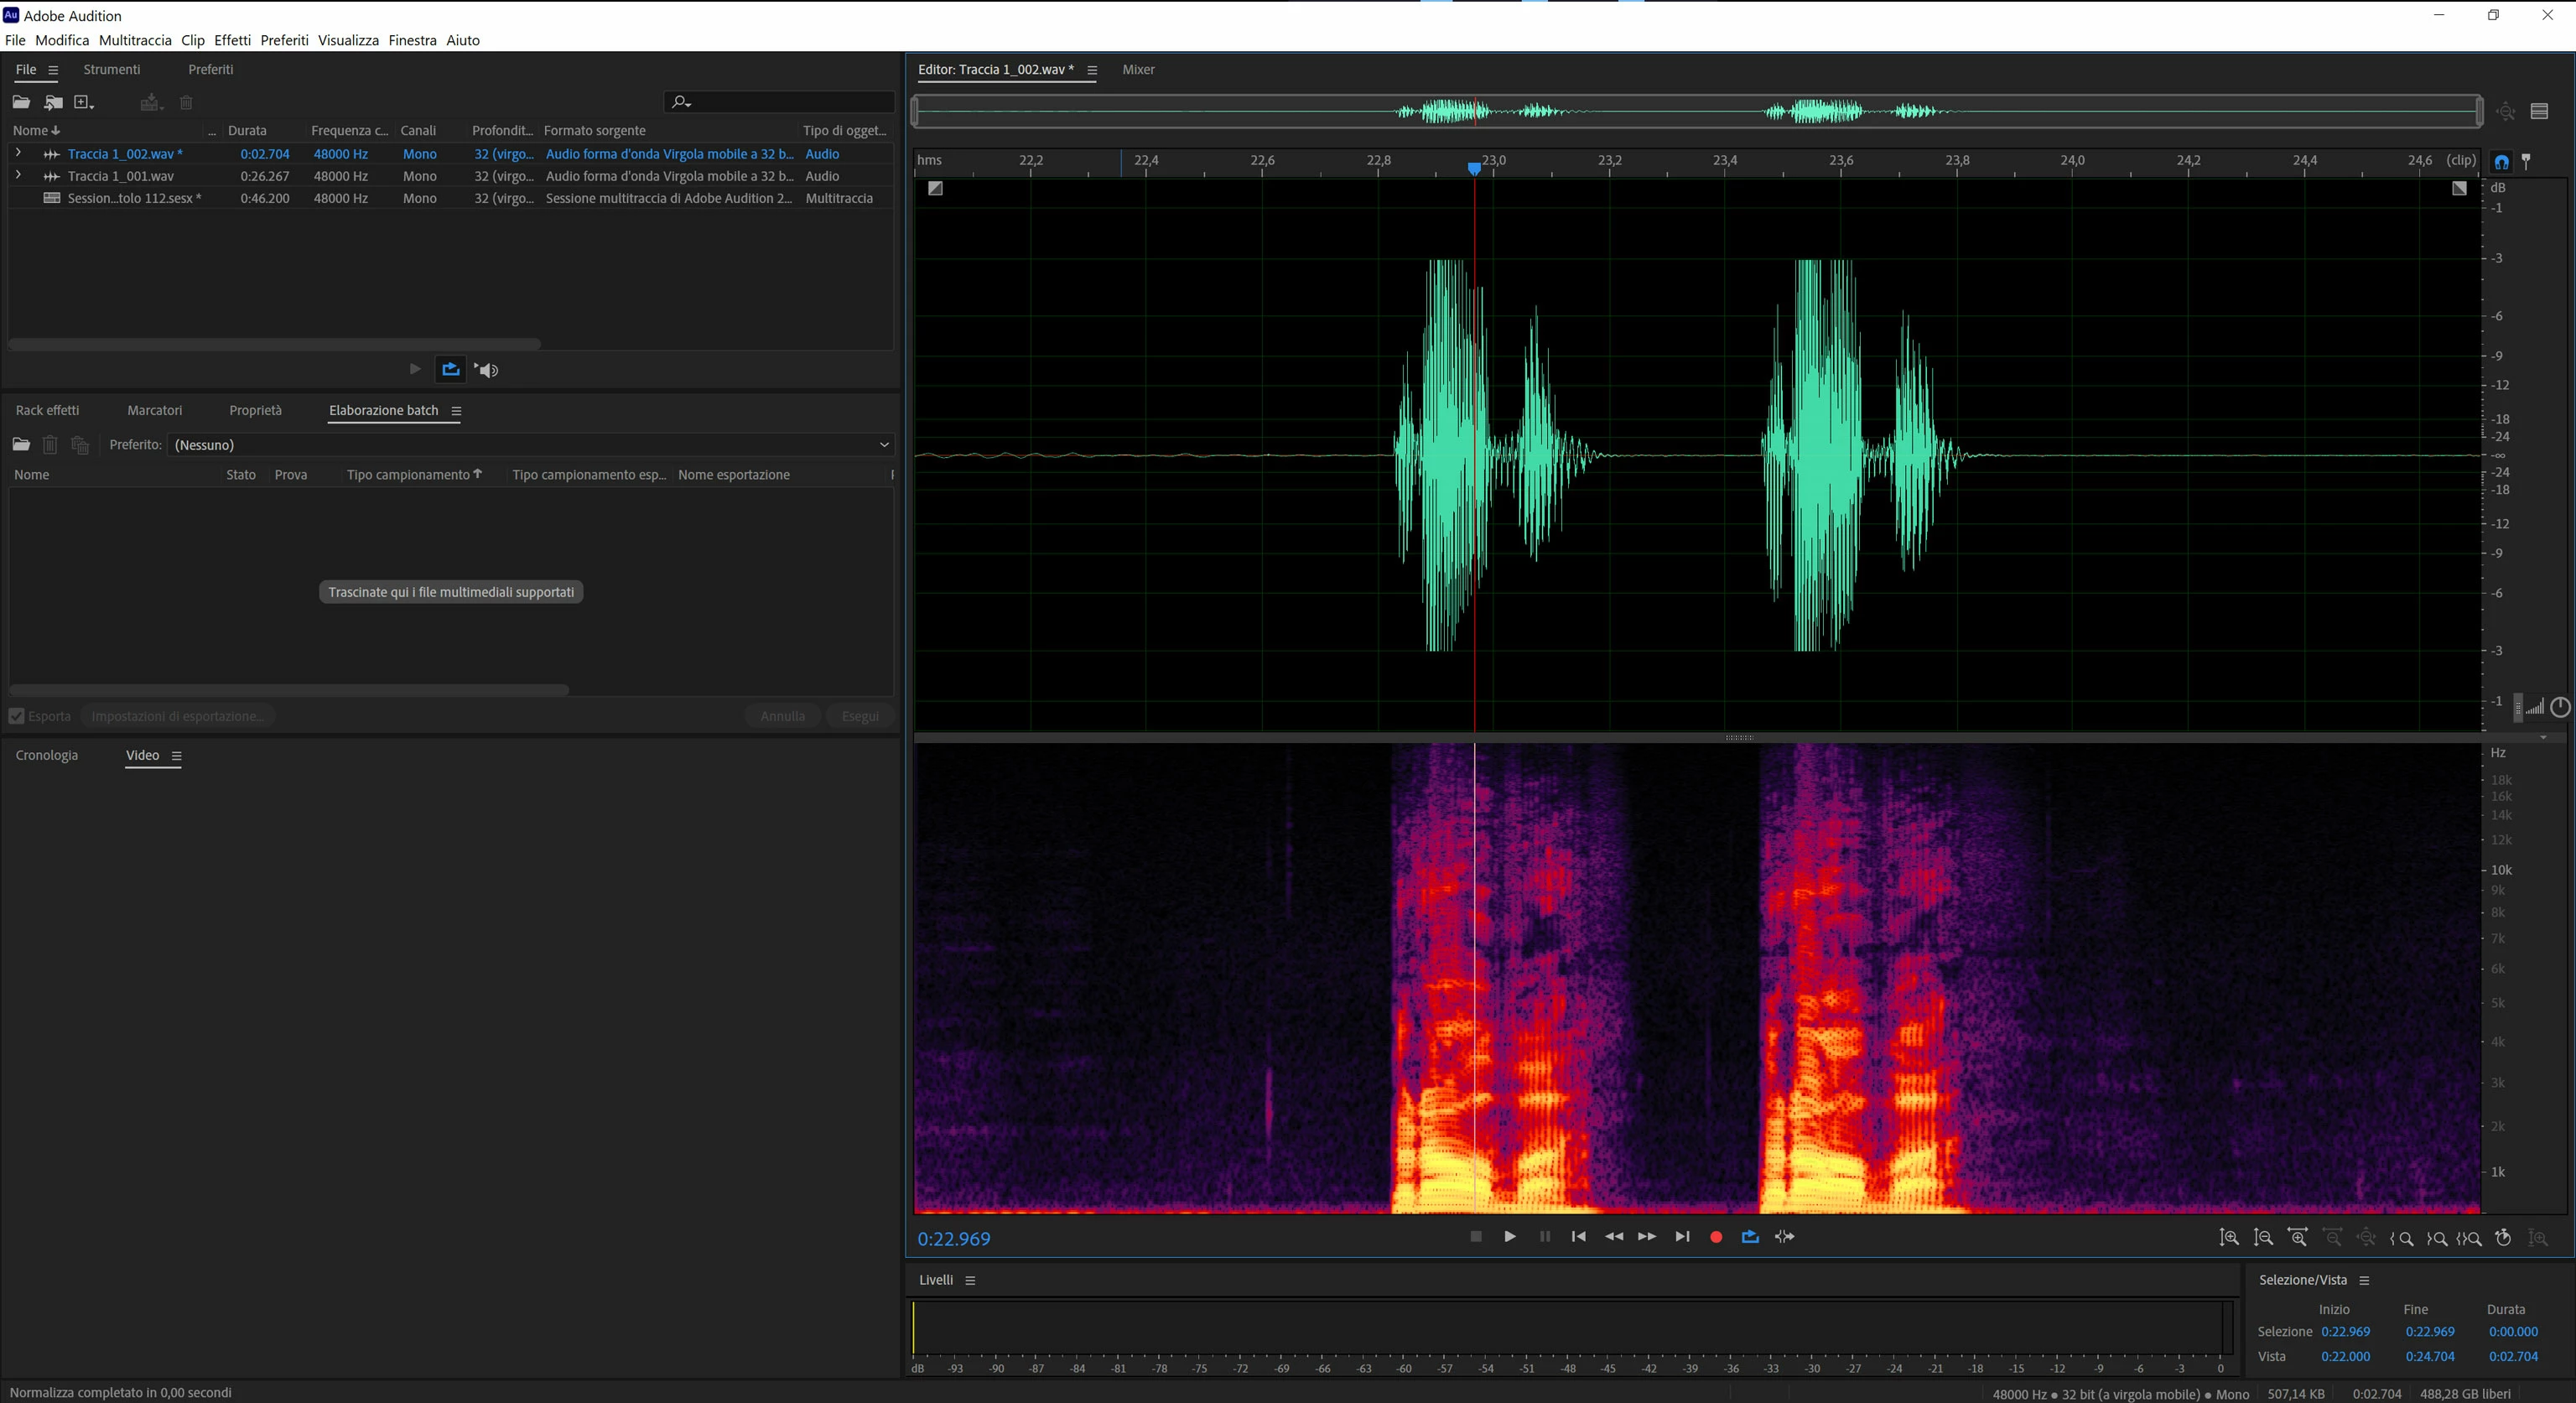The height and width of the screenshot is (1403, 2576).
Task: Uncheck the Esporta checkbox
Action: click(x=17, y=716)
